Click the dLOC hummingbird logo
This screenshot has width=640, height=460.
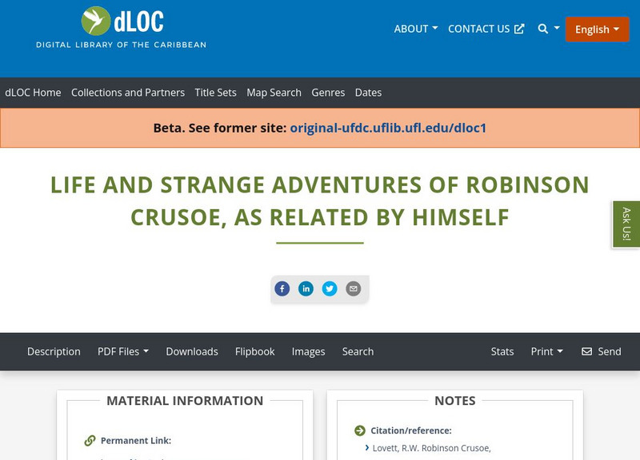pos(96,19)
